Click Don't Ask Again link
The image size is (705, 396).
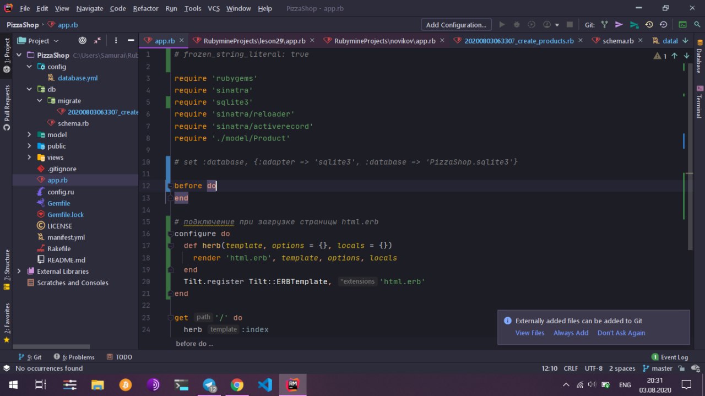pos(621,333)
